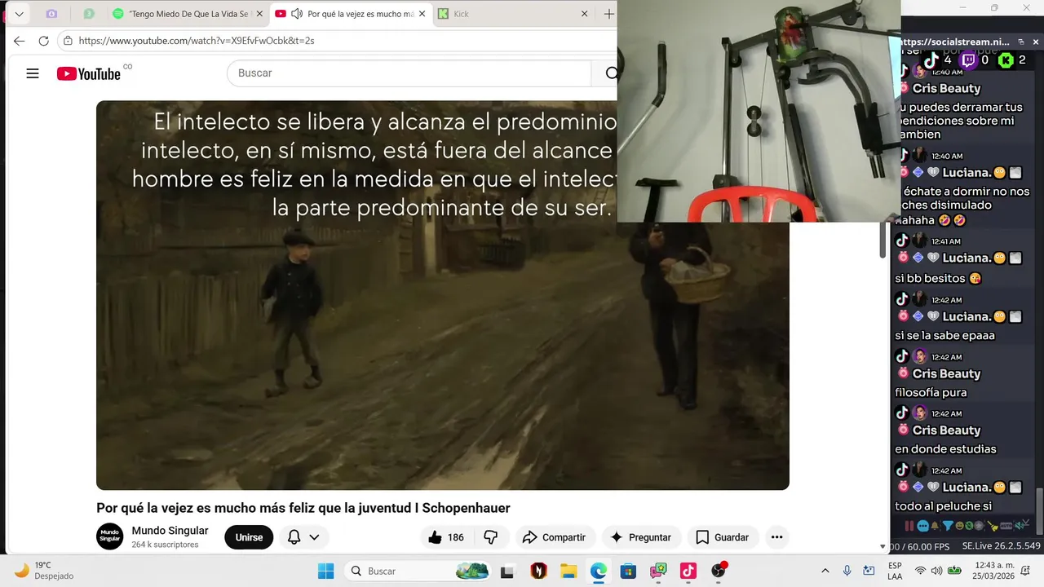Click the "Unirse" membership button
1044x587 pixels.
(x=249, y=537)
